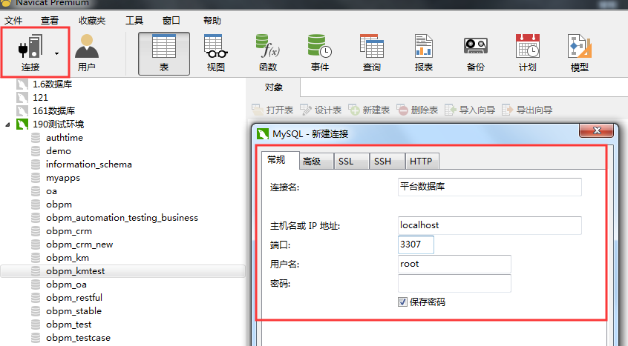Select the Table (表) toolbar button
This screenshot has height=346, width=628.
164,53
